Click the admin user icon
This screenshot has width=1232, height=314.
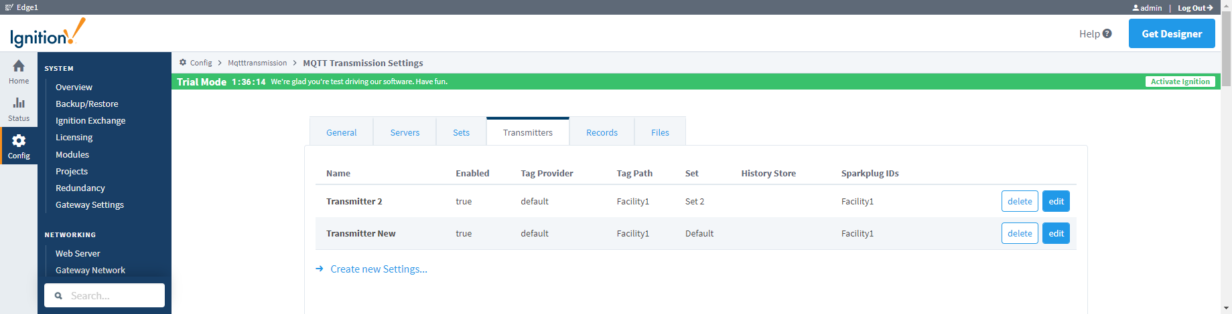pyautogui.click(x=1136, y=8)
